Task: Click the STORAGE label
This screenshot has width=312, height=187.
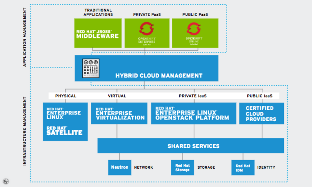Action: [206, 168]
